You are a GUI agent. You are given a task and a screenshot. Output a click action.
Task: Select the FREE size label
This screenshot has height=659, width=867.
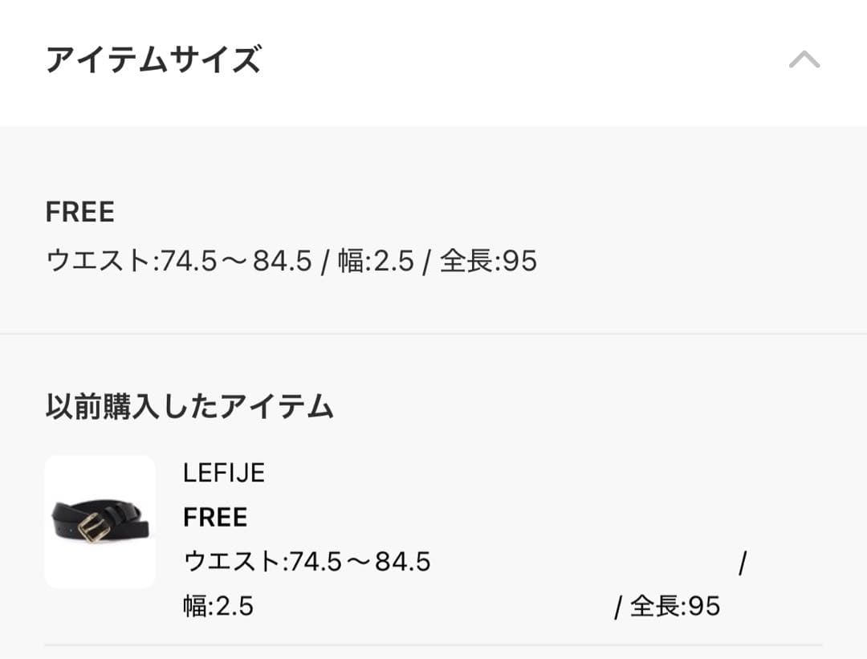coord(80,212)
